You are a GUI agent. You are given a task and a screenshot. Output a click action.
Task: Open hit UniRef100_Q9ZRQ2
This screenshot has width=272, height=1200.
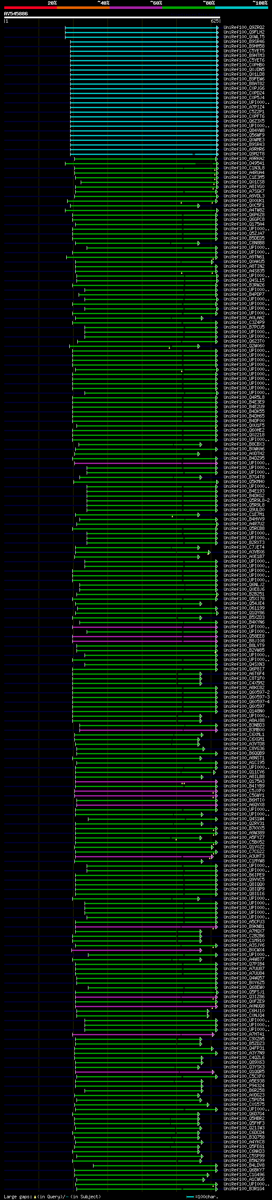tap(244, 28)
